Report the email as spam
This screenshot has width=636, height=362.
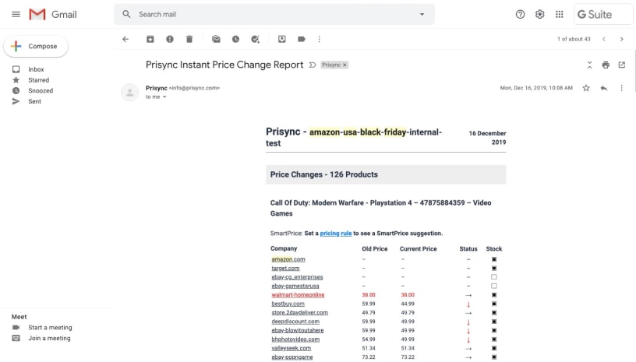[170, 39]
